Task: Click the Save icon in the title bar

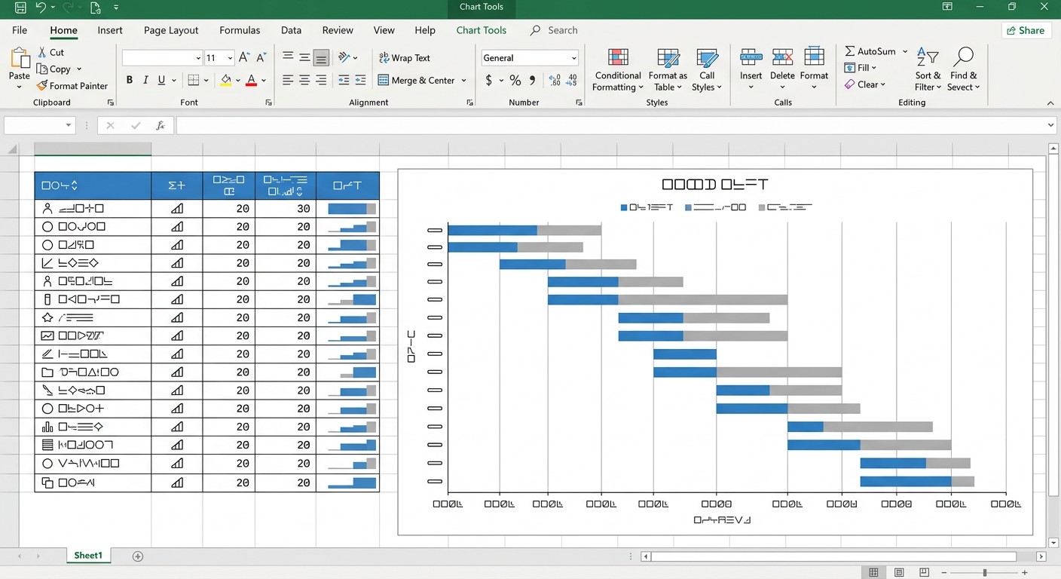Action: coord(20,8)
